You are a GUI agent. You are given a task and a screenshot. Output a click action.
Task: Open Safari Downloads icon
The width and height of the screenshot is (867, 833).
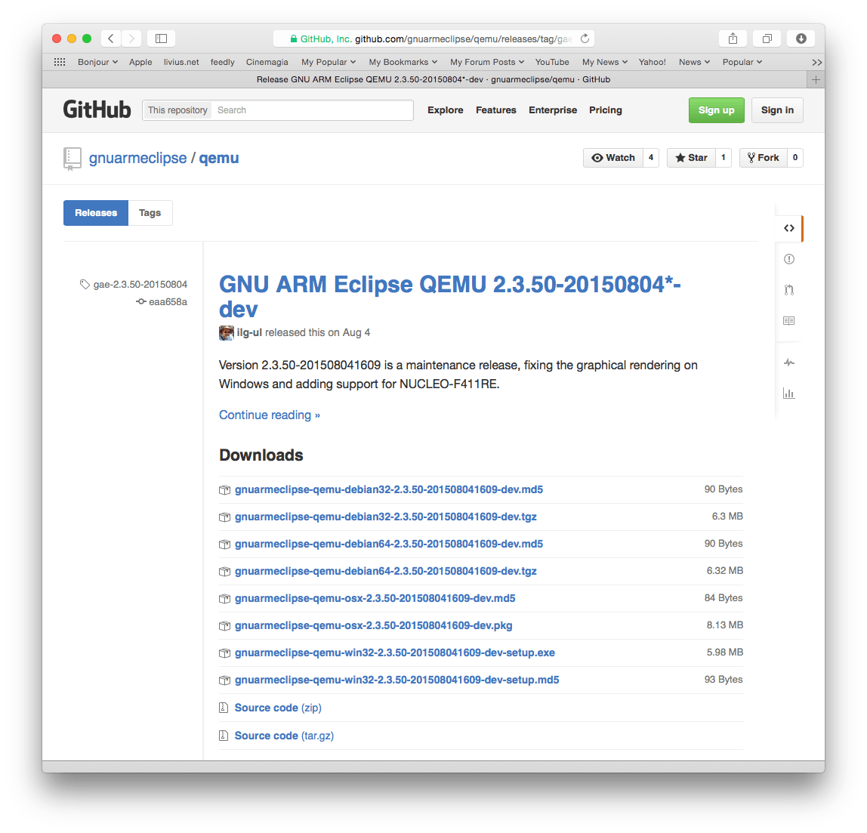800,38
